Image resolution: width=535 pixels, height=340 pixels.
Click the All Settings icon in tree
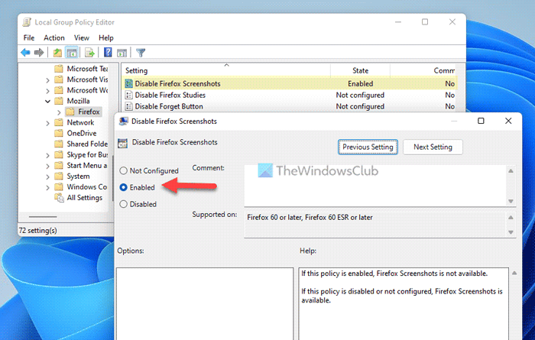click(x=59, y=197)
